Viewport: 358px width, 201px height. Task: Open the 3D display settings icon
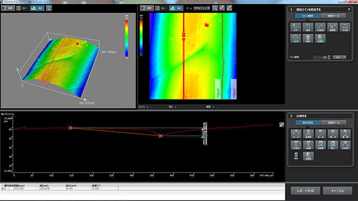(49, 8)
